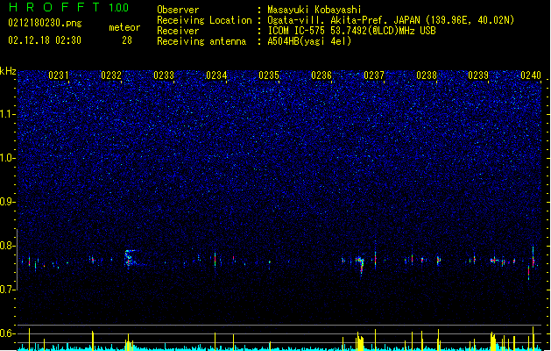The width and height of the screenshot is (551, 351).
Task: Select the file name 0212180230.png
Action: point(45,23)
